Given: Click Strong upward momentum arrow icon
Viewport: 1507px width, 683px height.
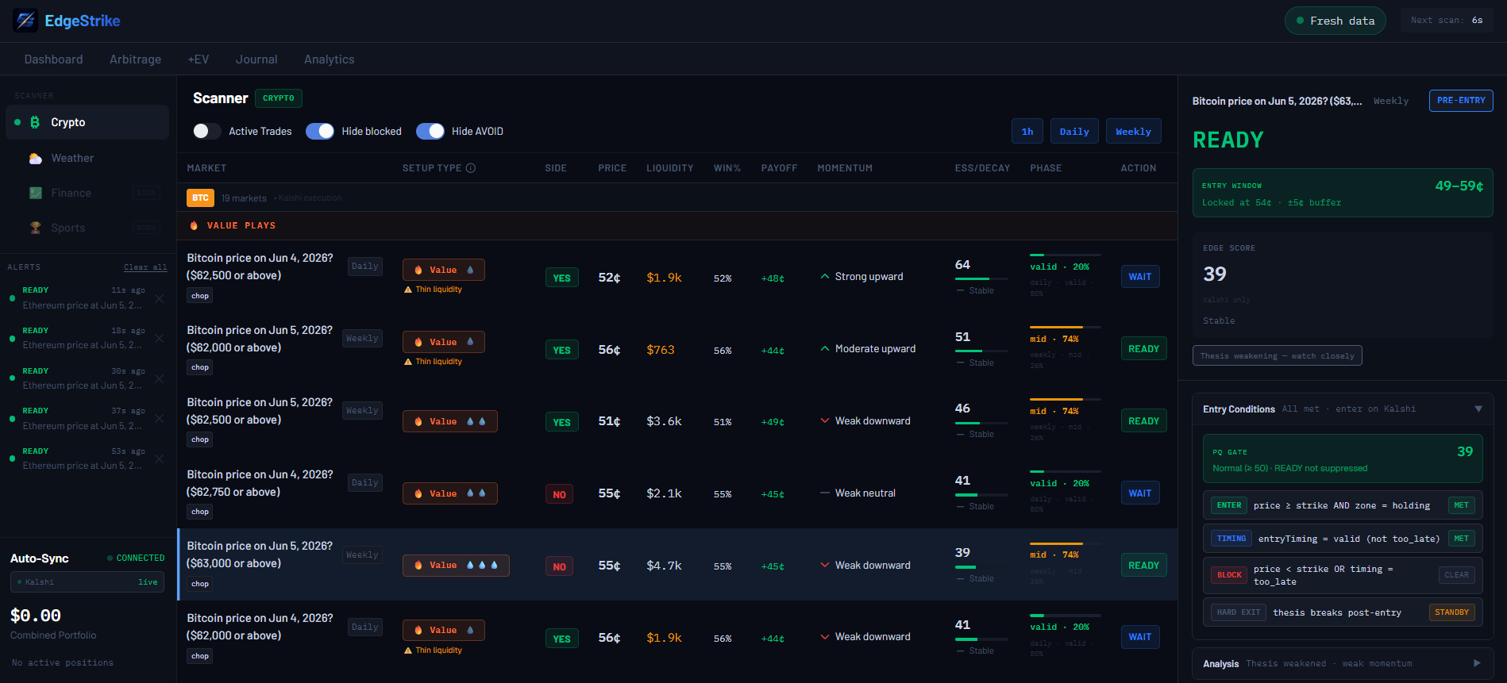Looking at the screenshot, I should 825,277.
